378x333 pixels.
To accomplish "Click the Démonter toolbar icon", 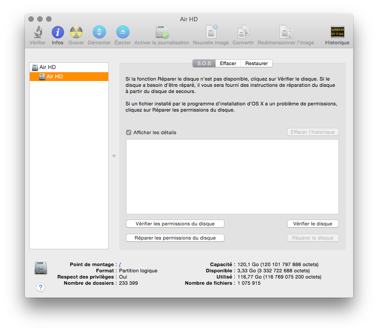I will pyautogui.click(x=99, y=32).
